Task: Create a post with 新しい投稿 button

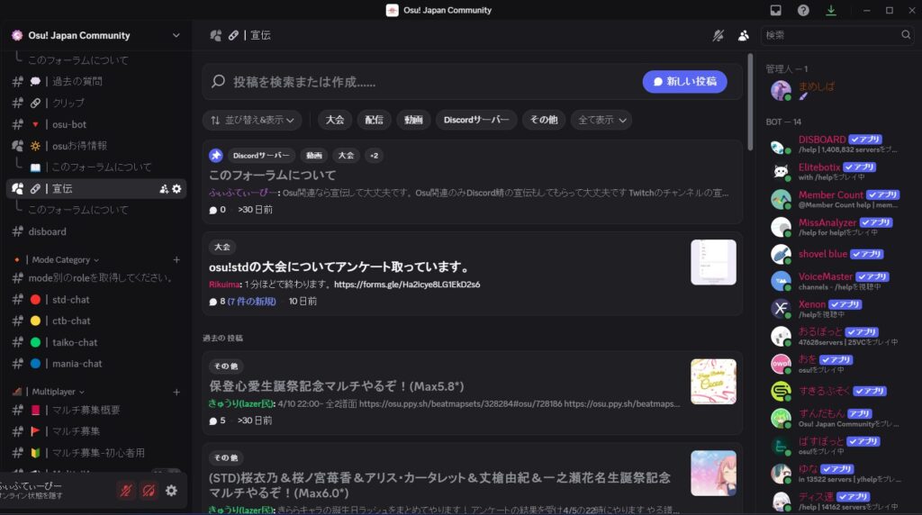Action: (684, 81)
